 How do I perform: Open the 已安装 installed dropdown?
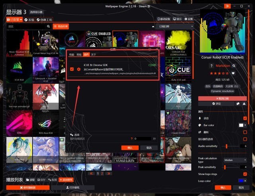tap(14, 20)
